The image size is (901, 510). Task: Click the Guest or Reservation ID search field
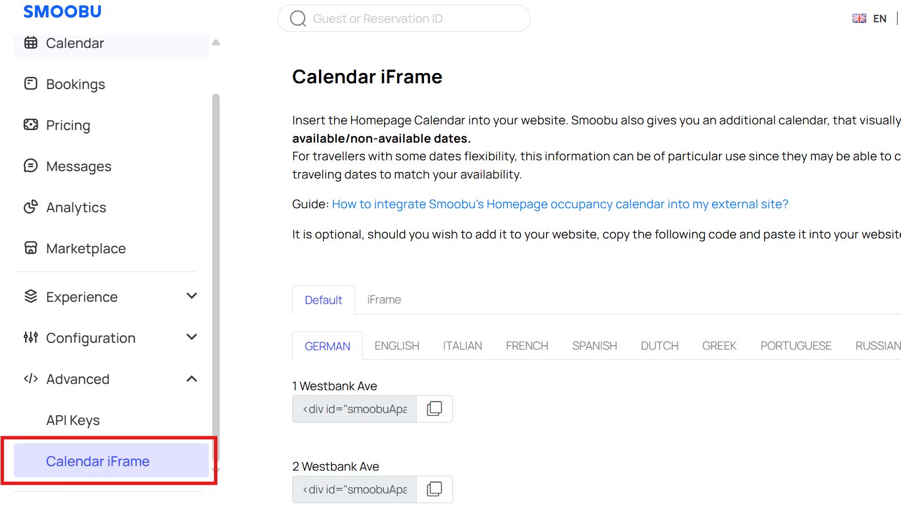click(404, 18)
